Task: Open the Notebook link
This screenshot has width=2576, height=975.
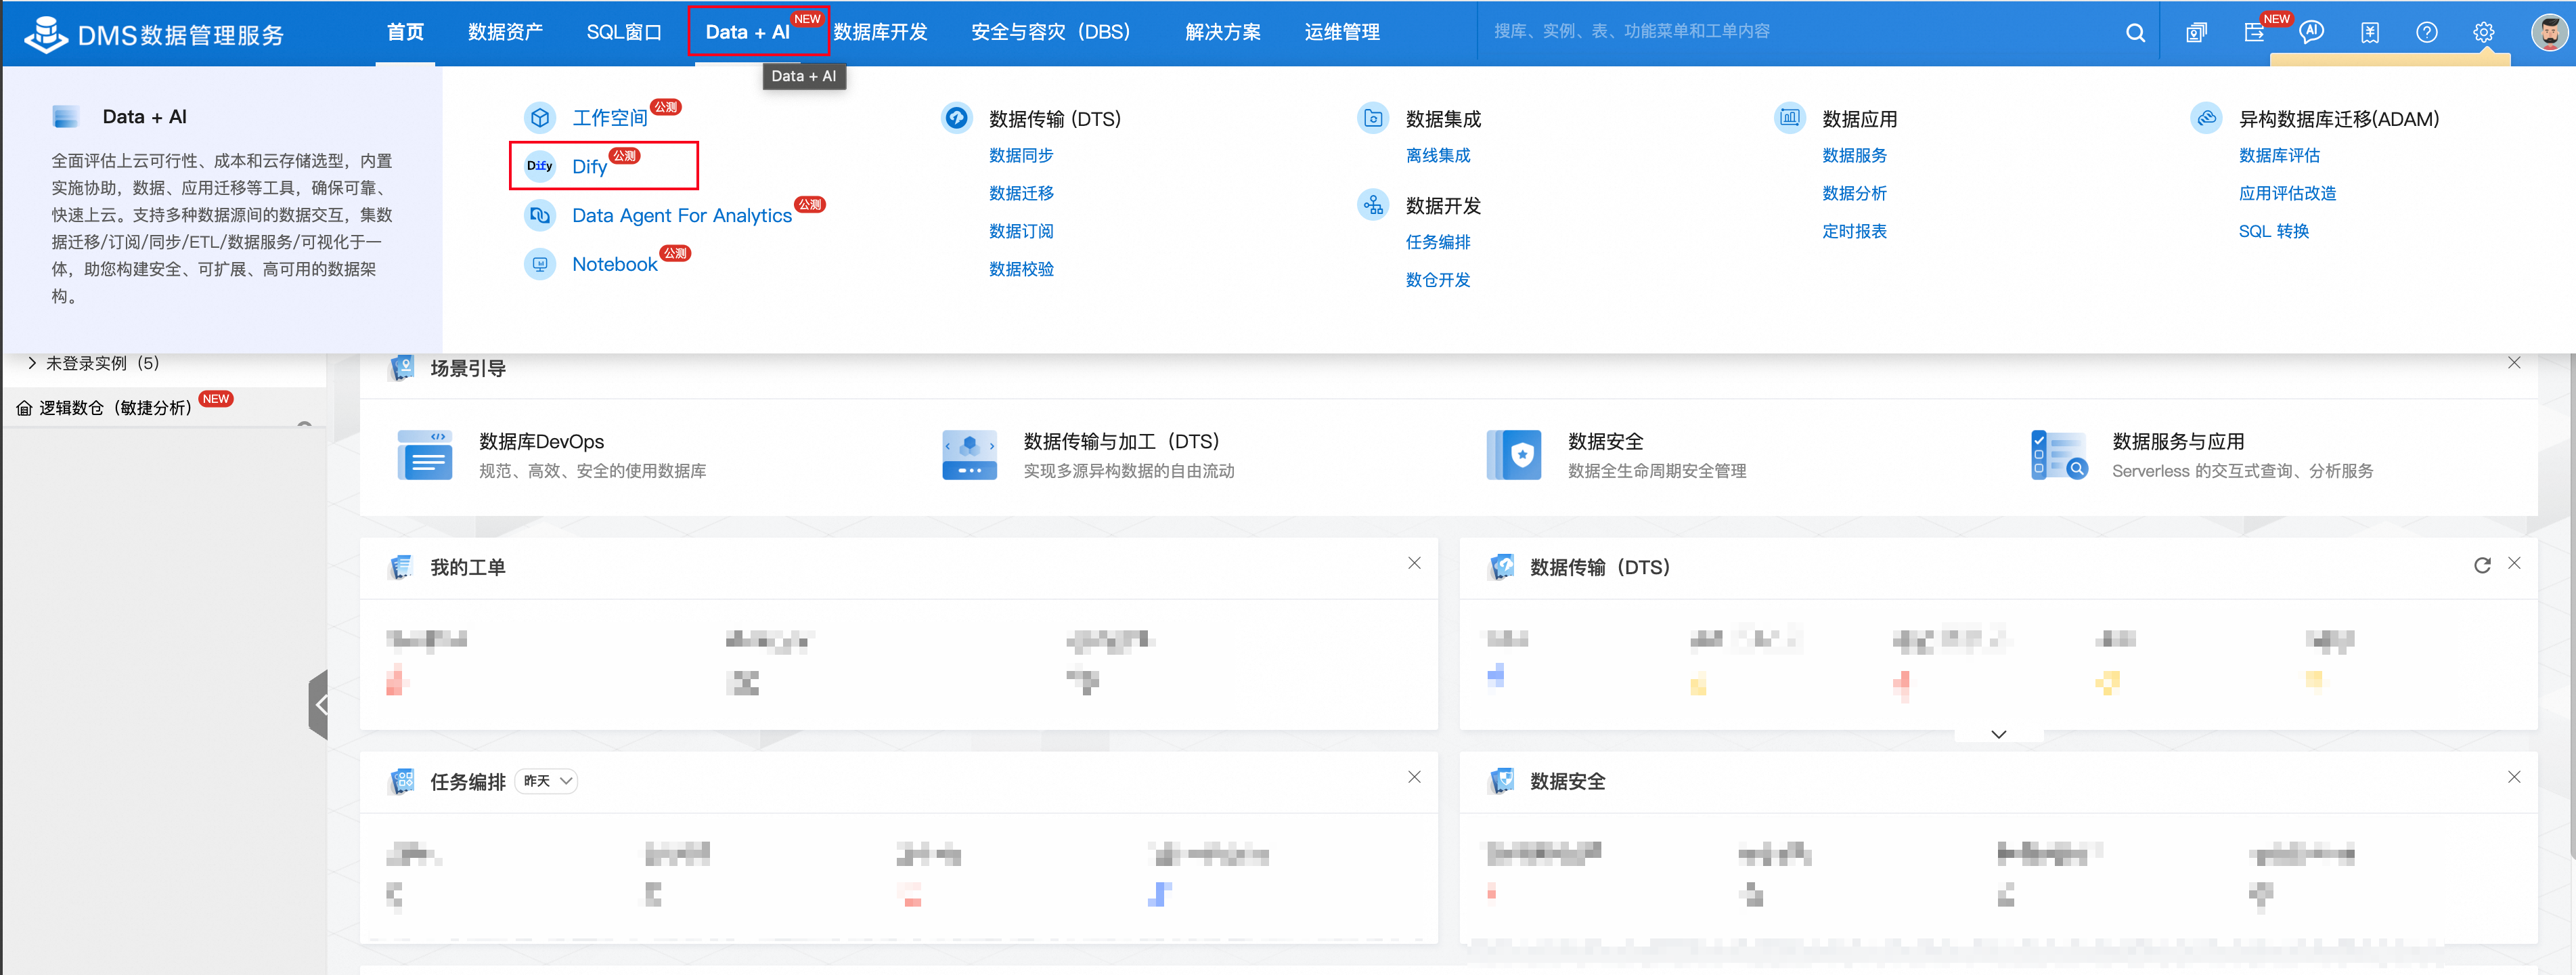Action: 614,264
